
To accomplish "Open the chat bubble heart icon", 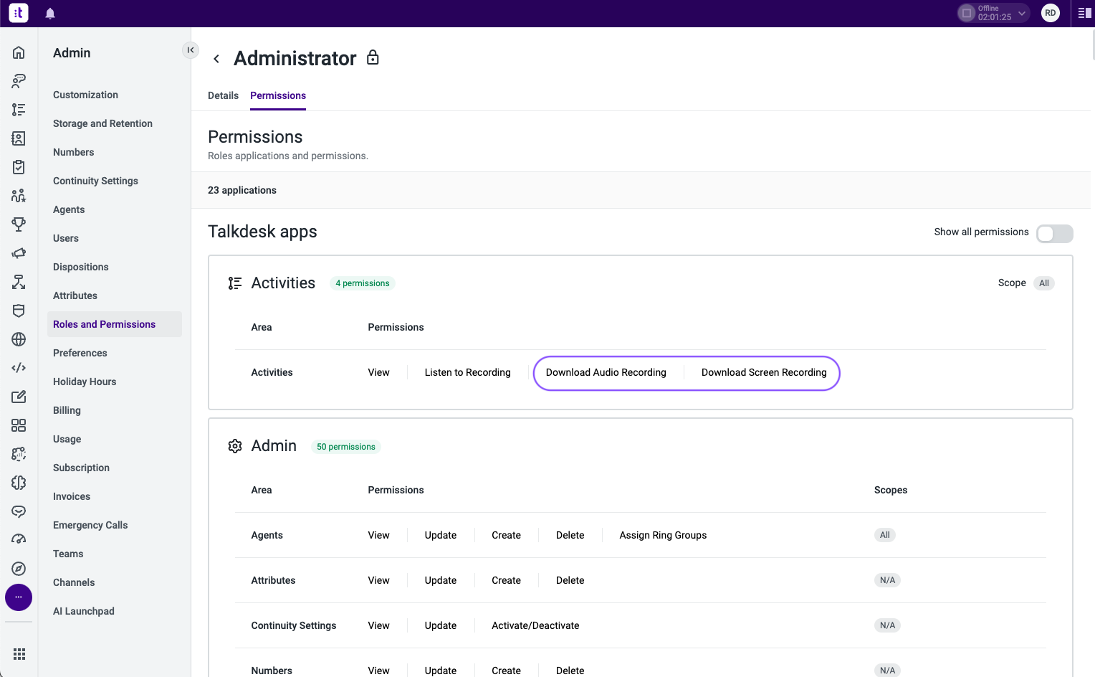I will [x=19, y=511].
